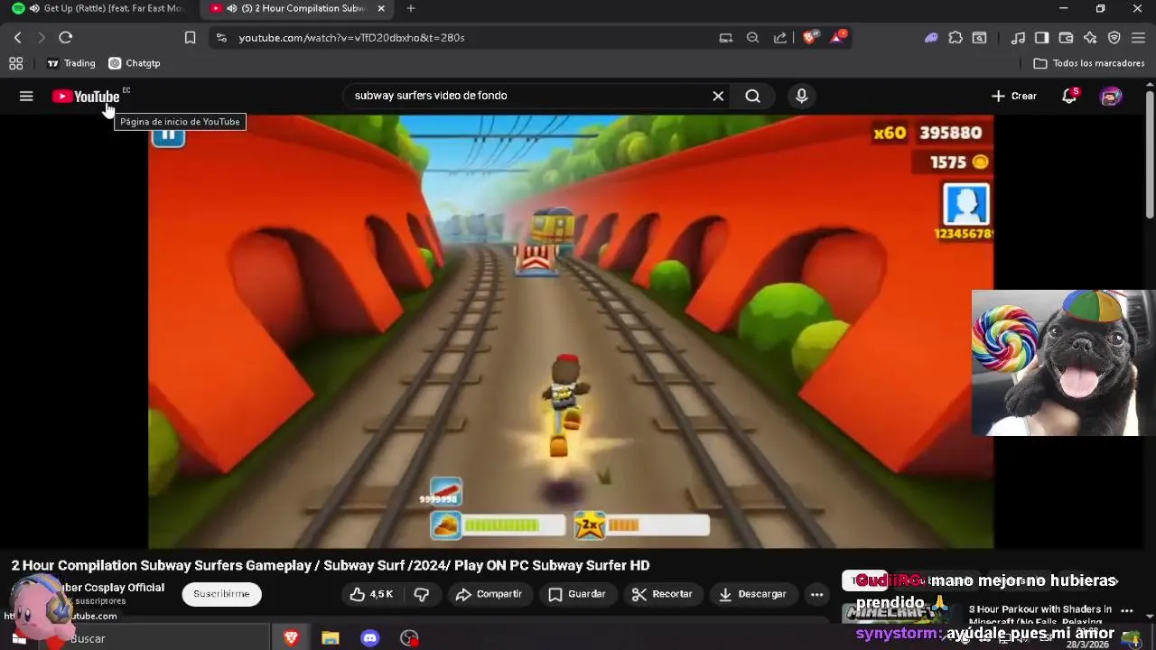Open the recording app taskbar icon

point(410,638)
